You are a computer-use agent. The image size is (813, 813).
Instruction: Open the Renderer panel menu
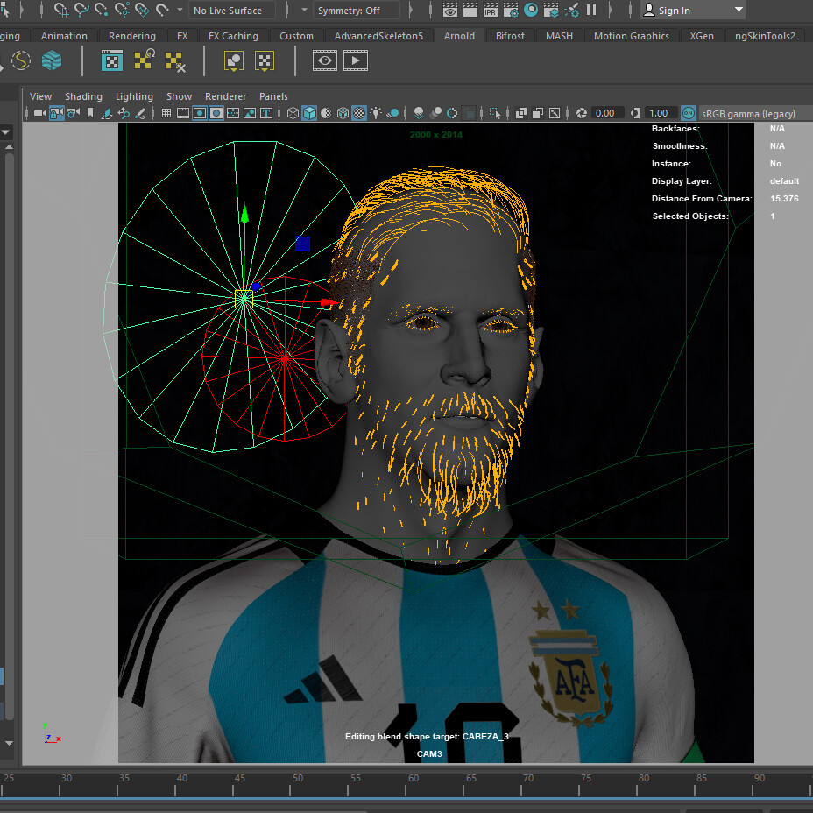point(225,96)
